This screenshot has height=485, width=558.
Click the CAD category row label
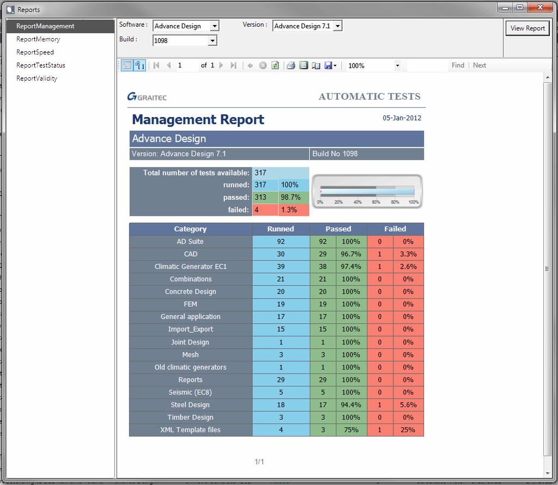click(190, 254)
